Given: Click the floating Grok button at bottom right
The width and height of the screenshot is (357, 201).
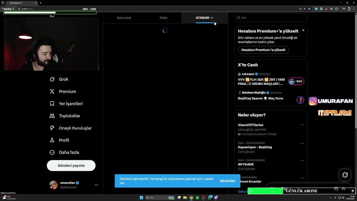Looking at the screenshot, I should click(x=345, y=175).
